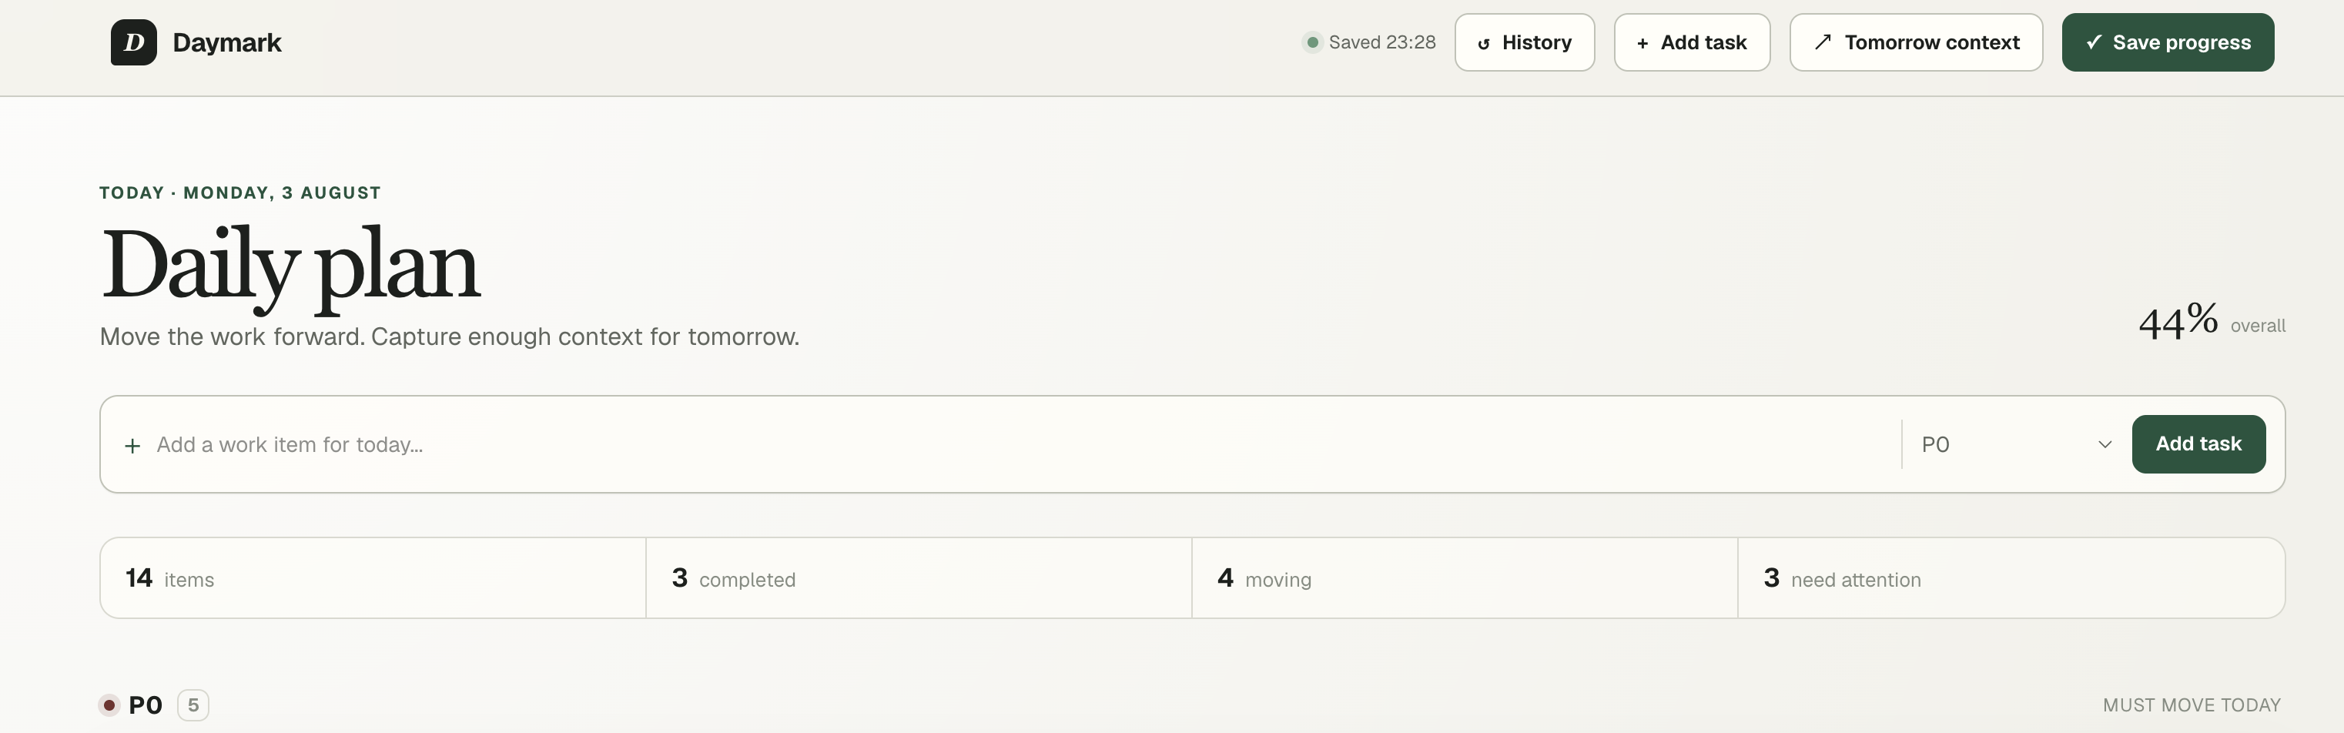Click the Daymark D logo icon
The width and height of the screenshot is (2344, 733).
(134, 43)
